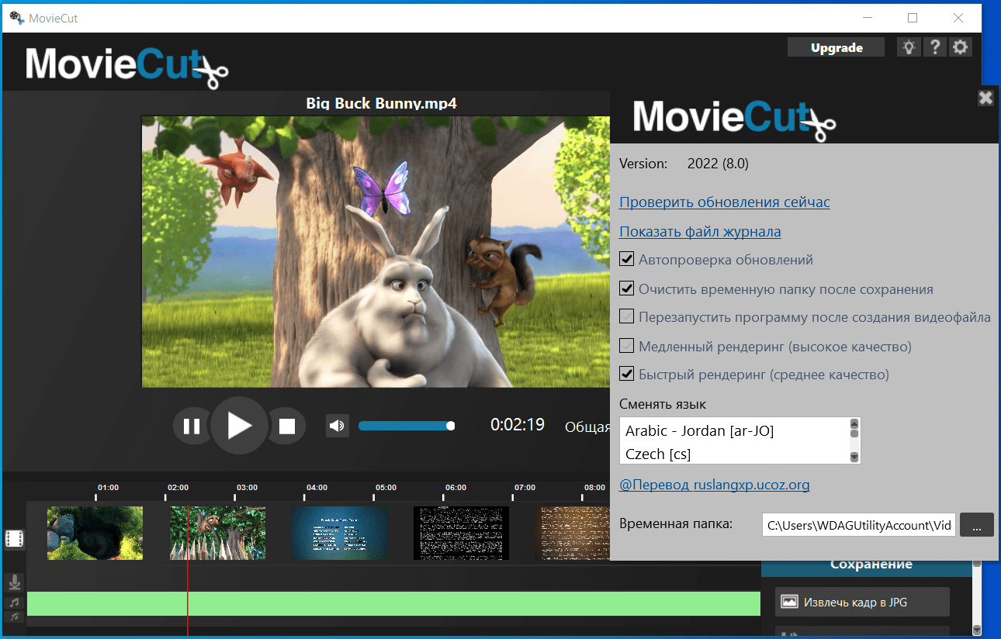Click the crossed-out music note icon
The width and height of the screenshot is (1001, 639).
[x=14, y=617]
